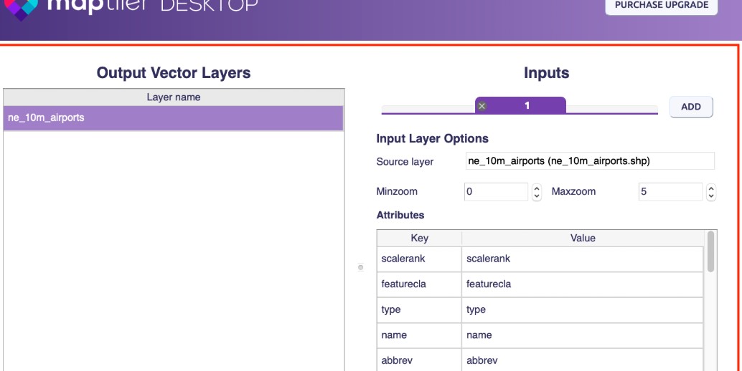Select the abbrev value cell
Image resolution: width=742 pixels, height=371 pixels.
click(x=583, y=360)
